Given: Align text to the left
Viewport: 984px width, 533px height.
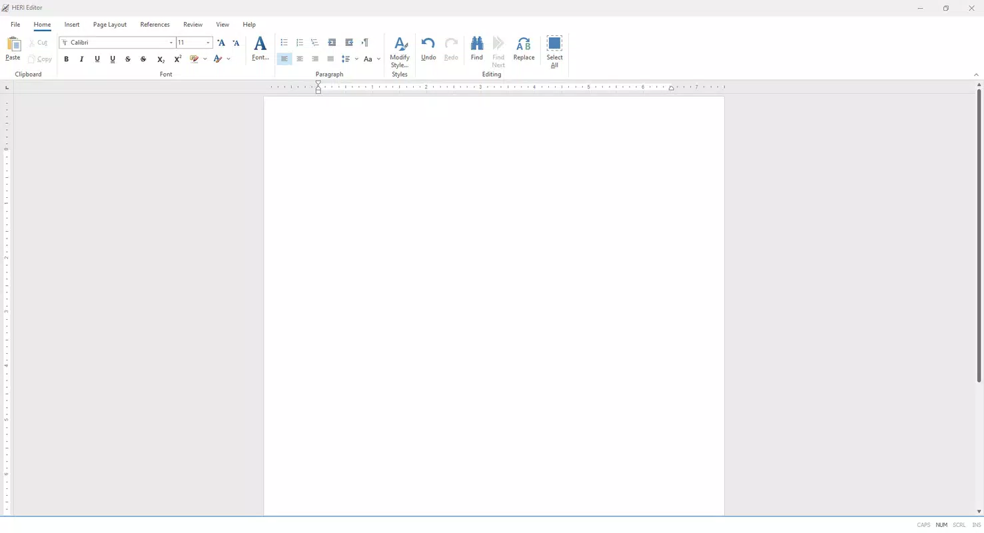Looking at the screenshot, I should point(284,59).
